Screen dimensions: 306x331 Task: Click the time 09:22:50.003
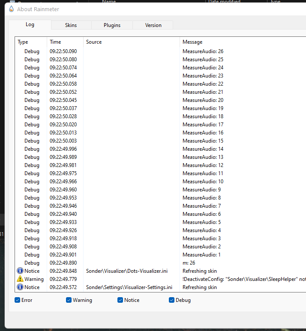click(63, 140)
